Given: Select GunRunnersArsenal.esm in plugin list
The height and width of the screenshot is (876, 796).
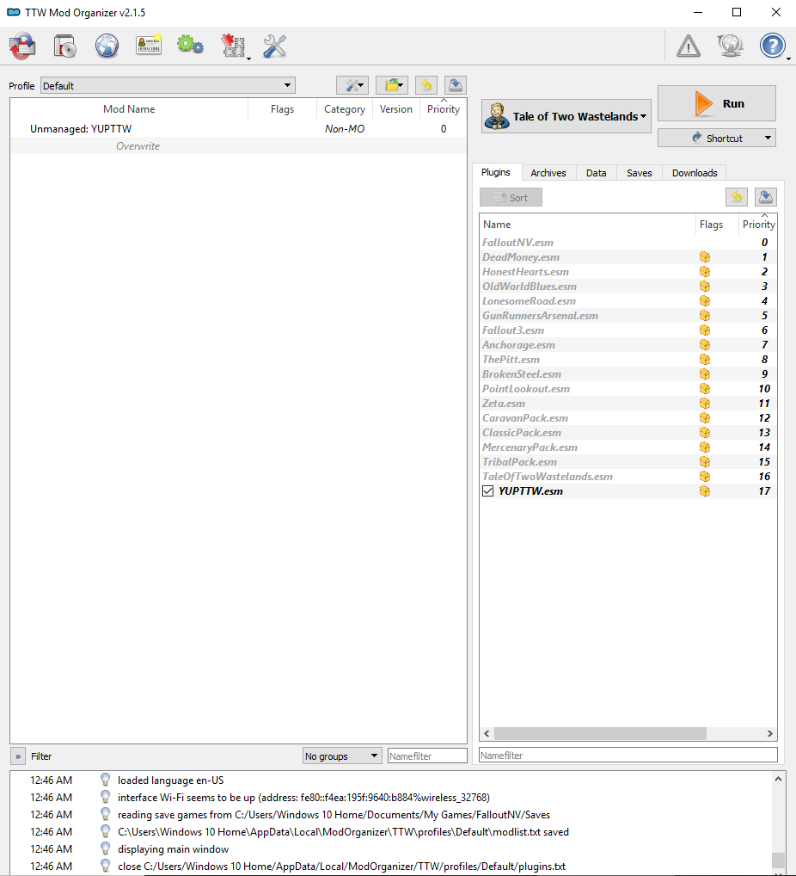Looking at the screenshot, I should (x=628, y=316).
